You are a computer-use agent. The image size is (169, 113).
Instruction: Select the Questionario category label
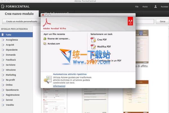click(x=12, y=90)
